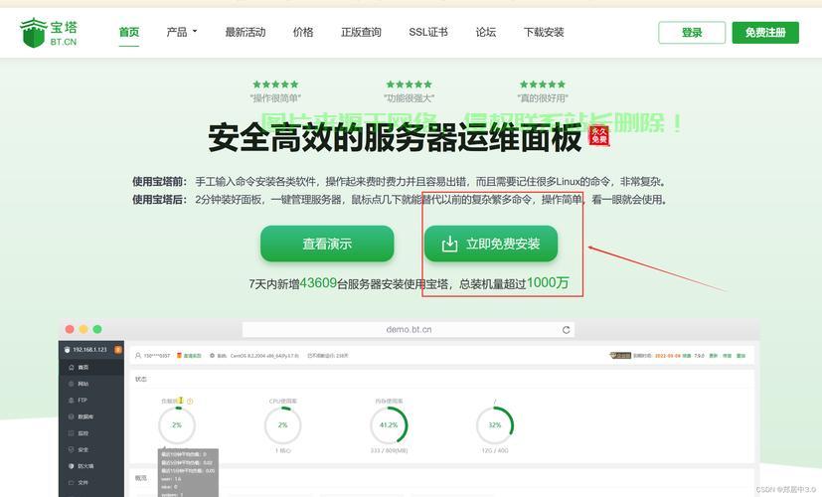Open the 首页 tab in top navigation
822x497 pixels.
[129, 33]
